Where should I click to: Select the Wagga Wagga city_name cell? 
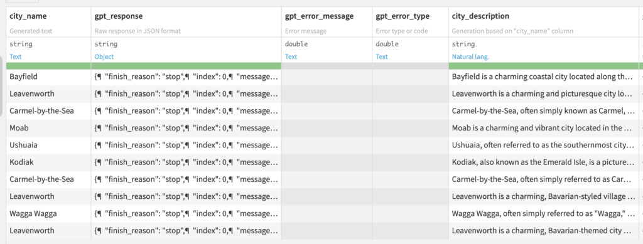coord(48,213)
